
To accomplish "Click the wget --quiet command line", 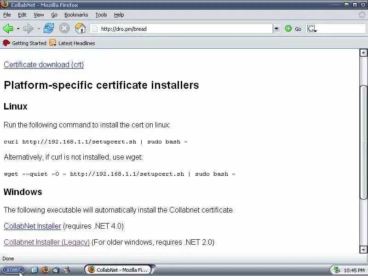I will (120, 174).
